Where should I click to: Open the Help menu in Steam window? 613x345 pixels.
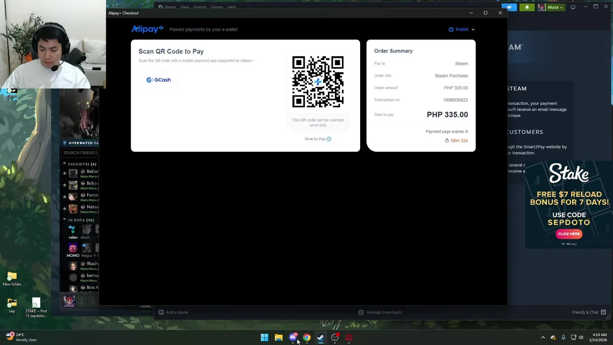[x=232, y=7]
